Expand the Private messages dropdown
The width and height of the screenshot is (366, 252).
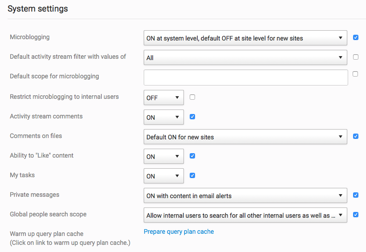245,195
